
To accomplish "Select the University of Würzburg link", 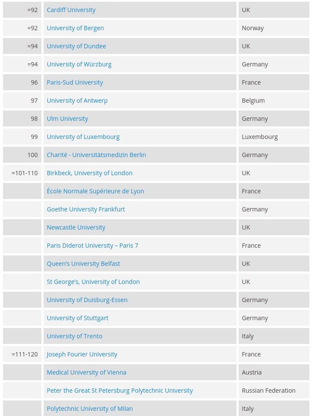I will point(79,64).
